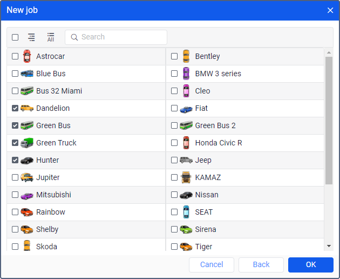Click the Bus 32 Miami bus icon
Image resolution: width=340 pixels, height=279 pixels.
coord(27,91)
